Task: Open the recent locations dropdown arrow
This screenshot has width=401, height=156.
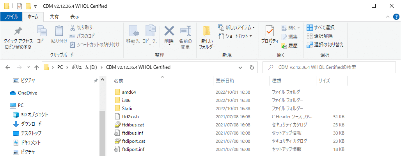Action: point(28,68)
